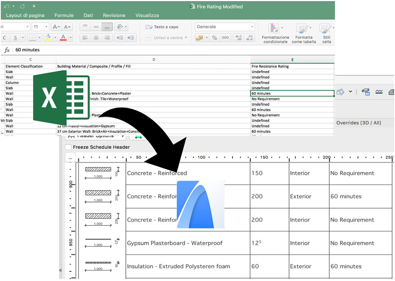
Task: Open Formatta come tabella
Action: click(304, 33)
